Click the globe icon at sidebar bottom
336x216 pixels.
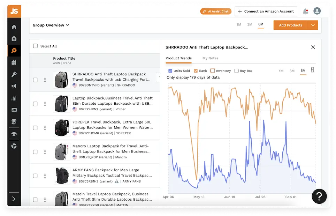pos(14,146)
